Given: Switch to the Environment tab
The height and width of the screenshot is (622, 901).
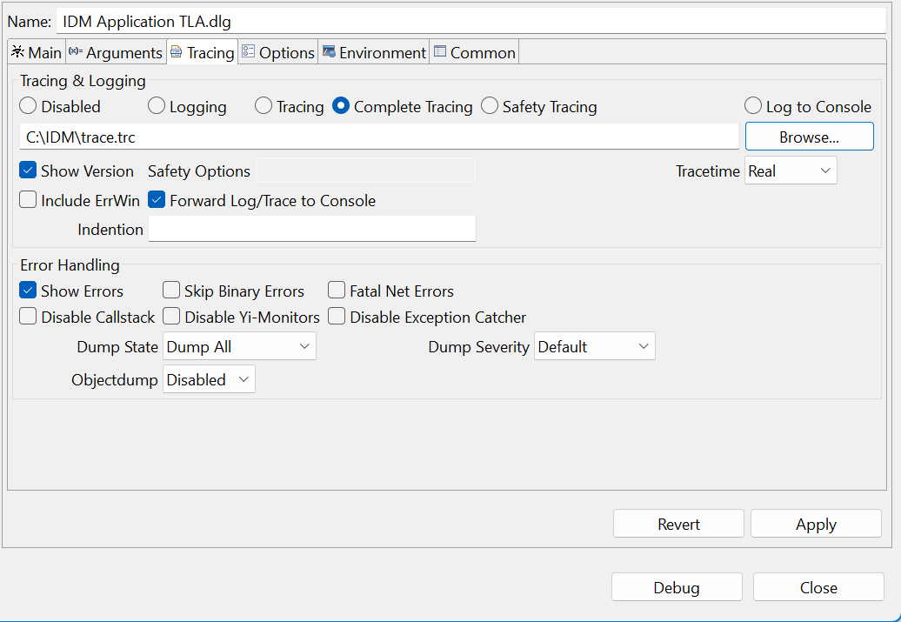Looking at the screenshot, I should tap(374, 52).
